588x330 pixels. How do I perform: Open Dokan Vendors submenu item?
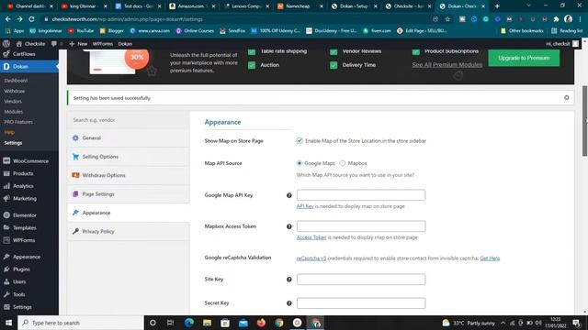tap(13, 102)
